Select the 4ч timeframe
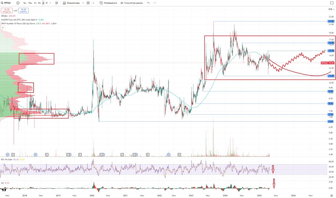Viewport: 336px width, 198px height. click(x=39, y=3)
